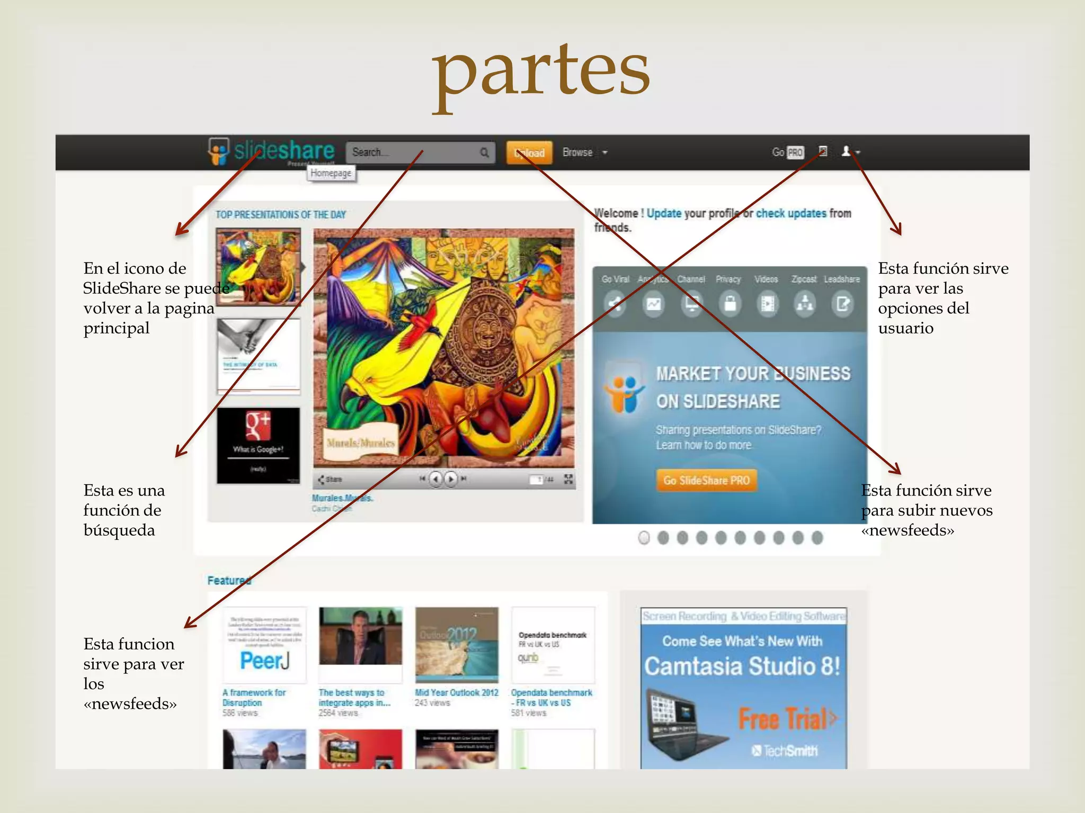
Task: Open the Mid Year Outlook 2012 link
Action: click(457, 692)
